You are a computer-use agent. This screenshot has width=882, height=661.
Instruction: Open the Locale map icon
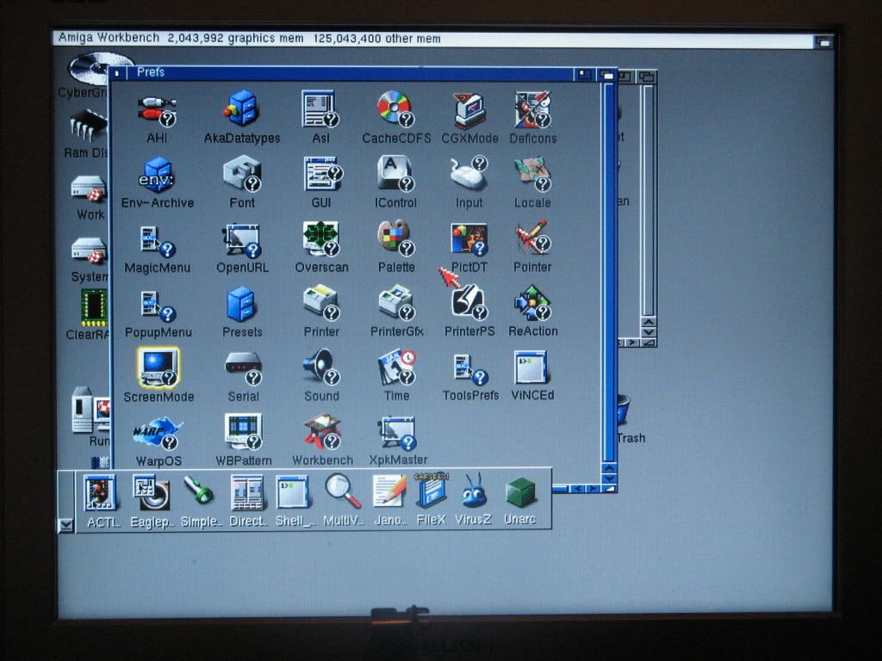click(531, 175)
